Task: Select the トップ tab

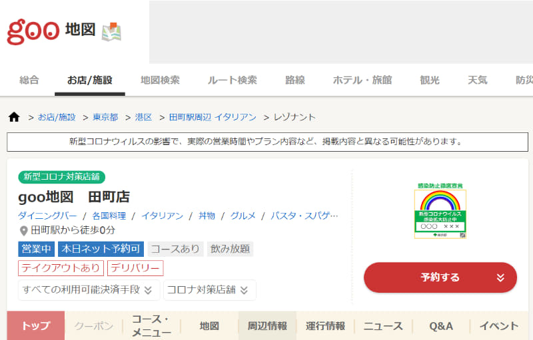Action: (36, 326)
